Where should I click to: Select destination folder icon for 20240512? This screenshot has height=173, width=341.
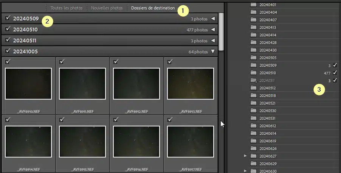[253, 88]
